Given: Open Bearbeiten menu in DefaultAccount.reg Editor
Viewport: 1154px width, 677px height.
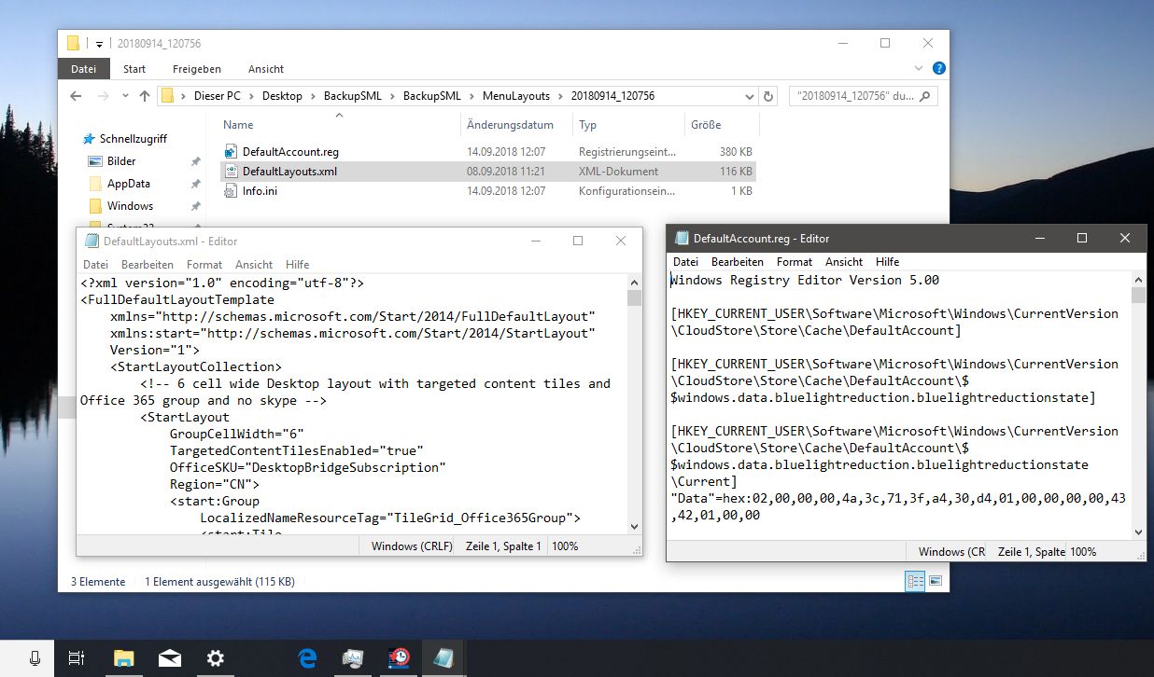Looking at the screenshot, I should pyautogui.click(x=738, y=262).
